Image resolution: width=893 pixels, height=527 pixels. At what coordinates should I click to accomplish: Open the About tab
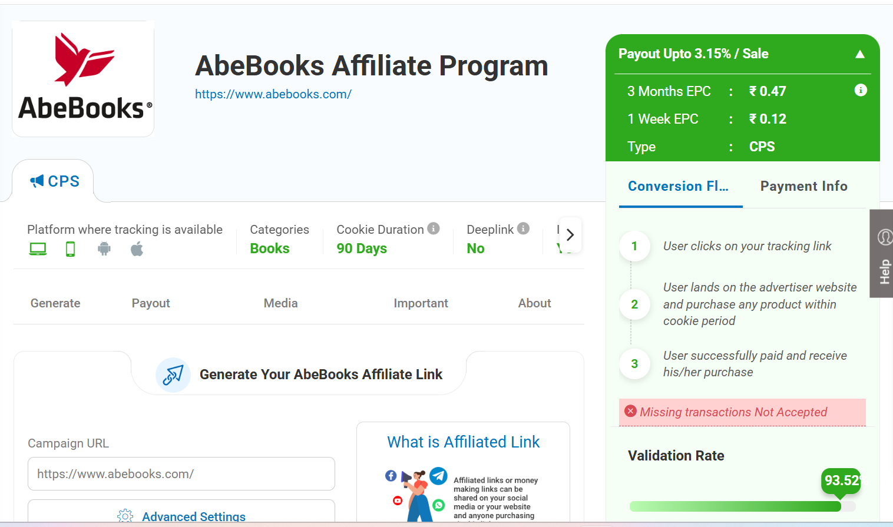tap(534, 303)
